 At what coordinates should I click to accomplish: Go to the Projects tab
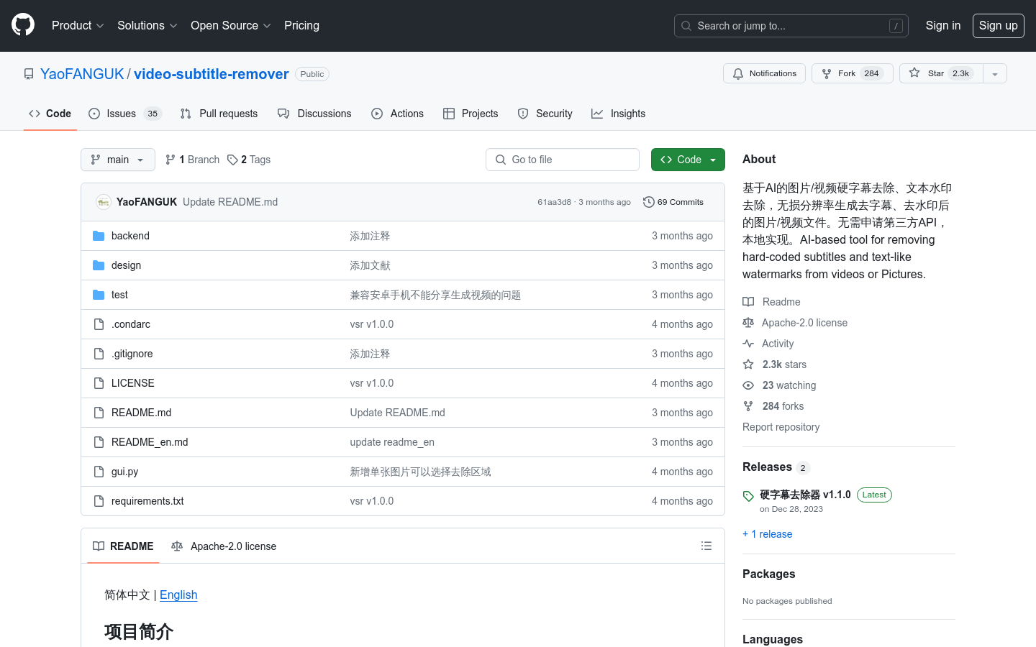(x=471, y=114)
